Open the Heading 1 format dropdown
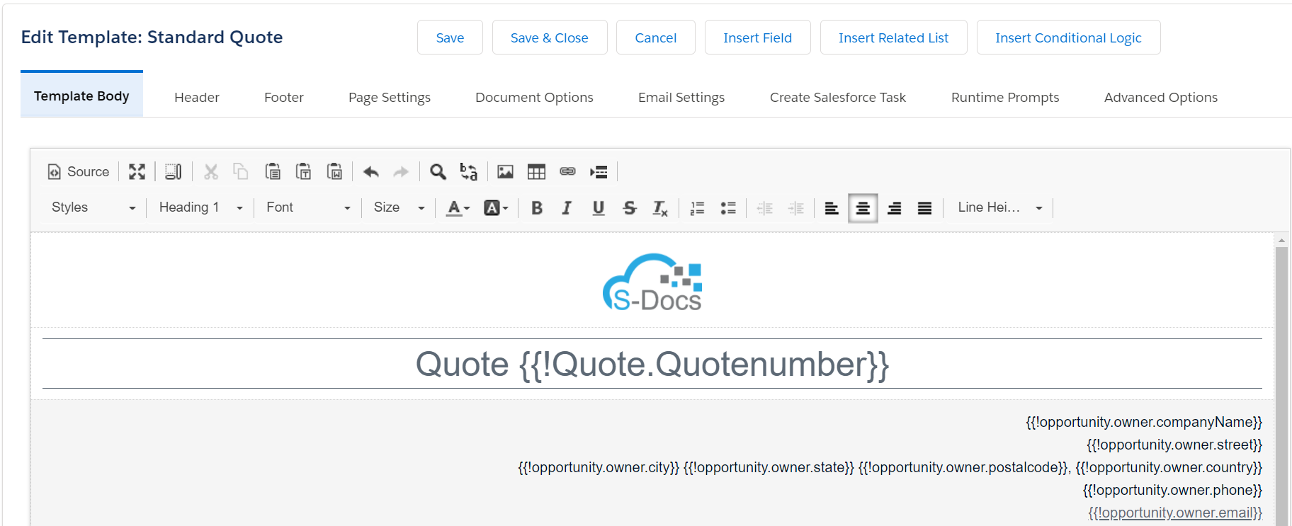Screen dimensions: 1292x526 (201, 207)
